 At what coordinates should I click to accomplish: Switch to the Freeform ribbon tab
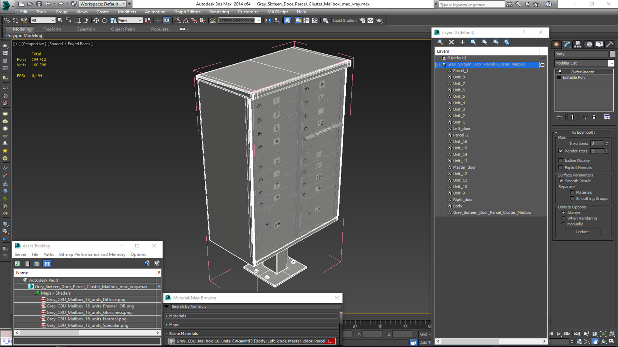tap(52, 29)
